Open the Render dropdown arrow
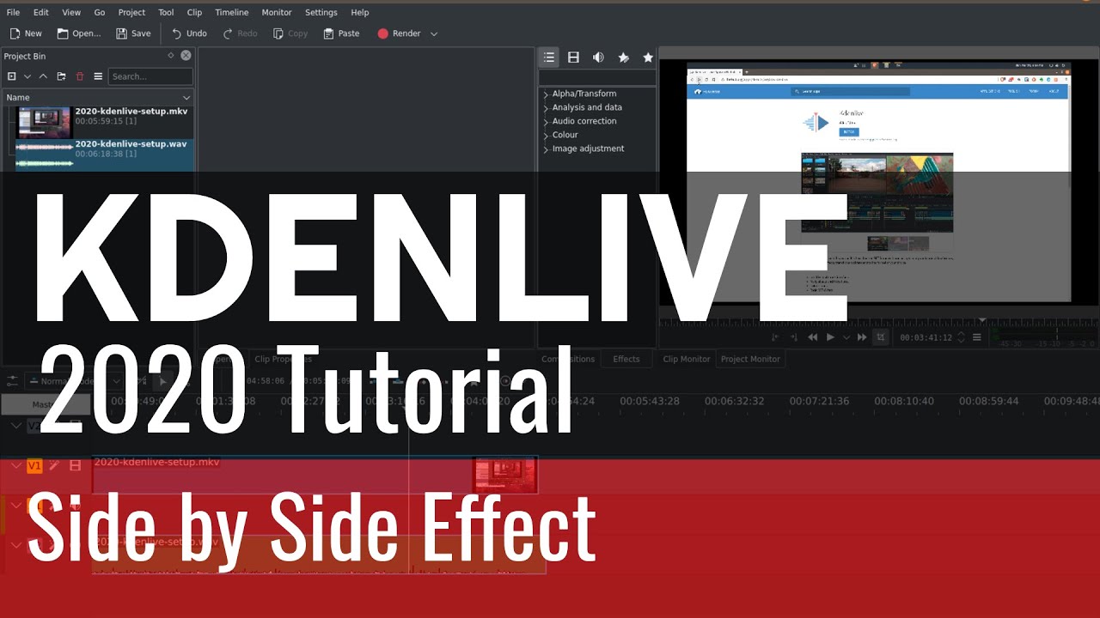The image size is (1100, 618). [x=434, y=34]
